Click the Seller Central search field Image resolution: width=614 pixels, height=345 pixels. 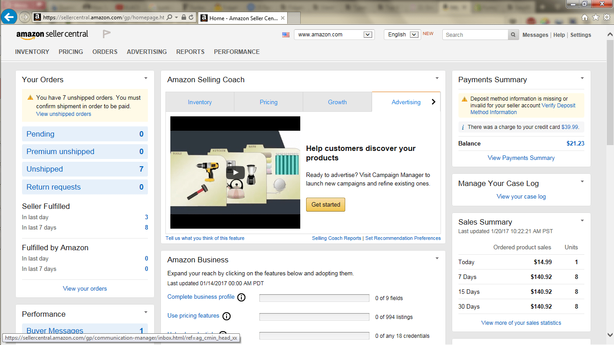click(x=475, y=35)
